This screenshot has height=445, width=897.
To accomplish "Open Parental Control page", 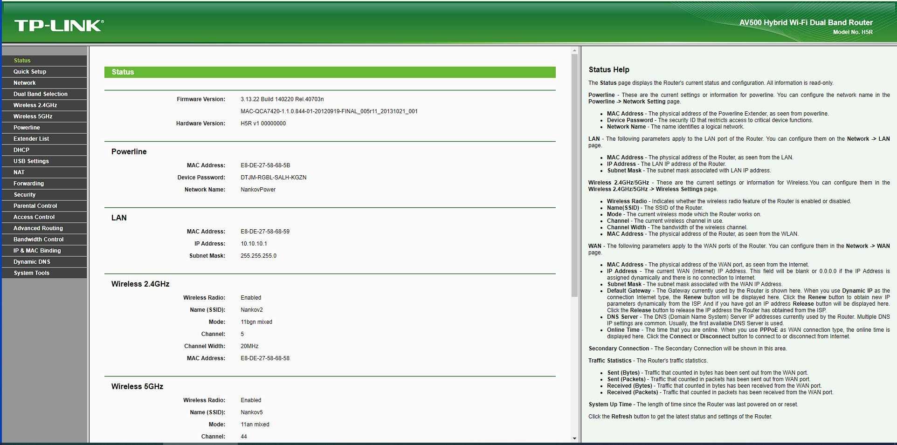I will point(44,206).
